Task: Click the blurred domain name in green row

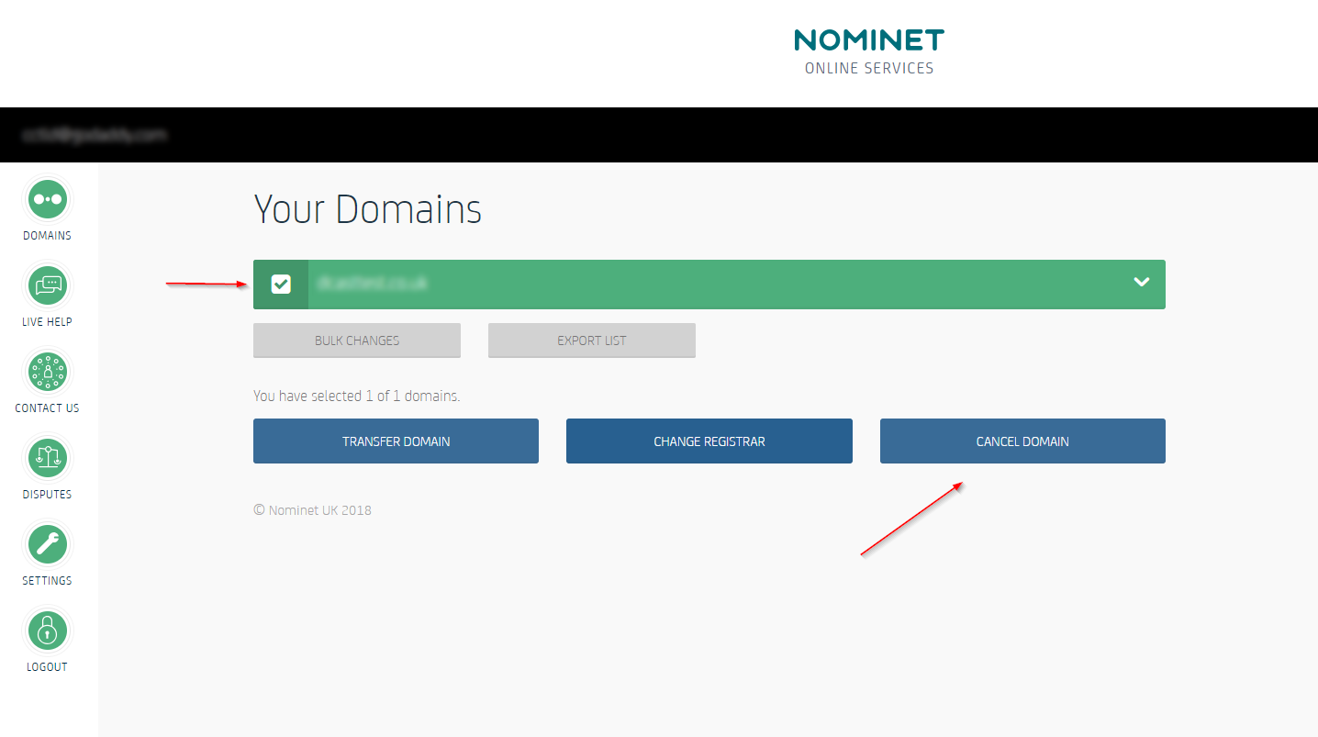Action: click(371, 285)
